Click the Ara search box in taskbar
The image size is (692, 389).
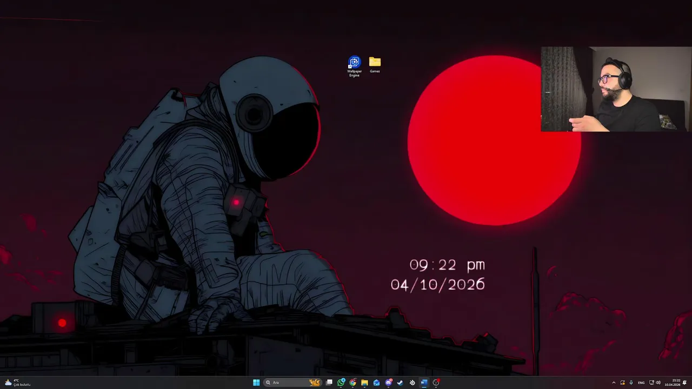click(x=292, y=383)
